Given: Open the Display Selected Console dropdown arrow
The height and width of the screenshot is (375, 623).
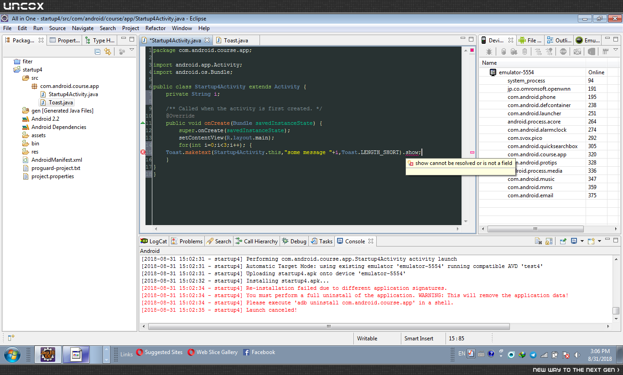Looking at the screenshot, I should pos(582,241).
